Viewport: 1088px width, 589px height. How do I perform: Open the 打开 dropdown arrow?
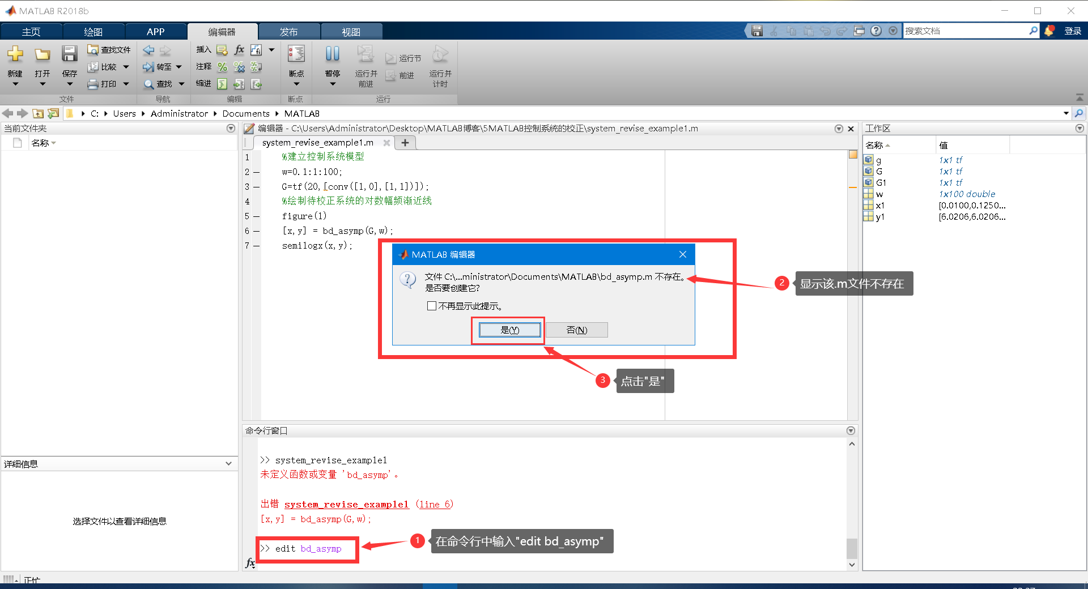(x=42, y=84)
